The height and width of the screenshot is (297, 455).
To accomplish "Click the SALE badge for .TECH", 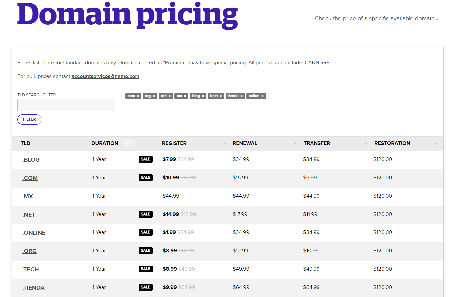I will point(145,269).
